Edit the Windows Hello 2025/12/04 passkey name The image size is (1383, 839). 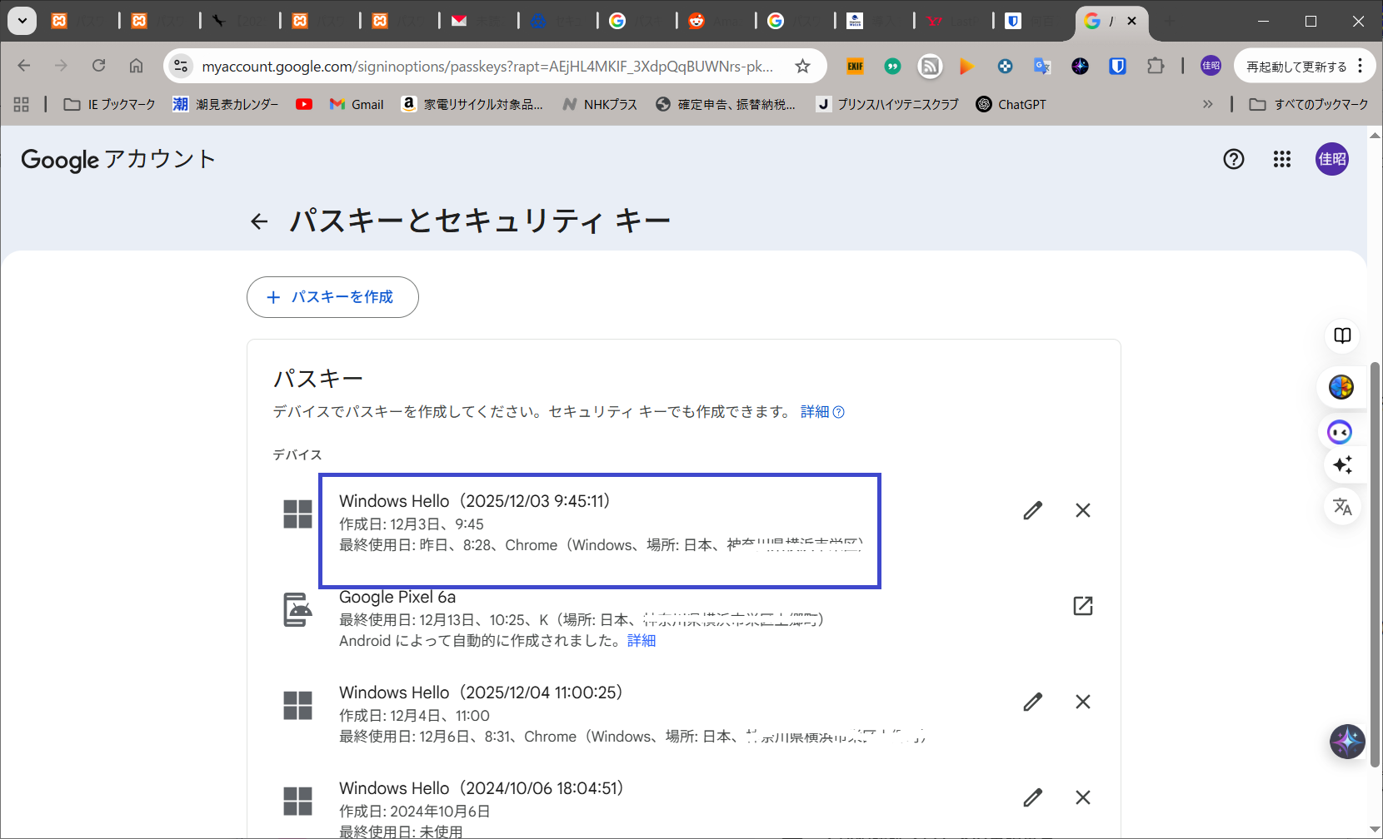(x=1032, y=702)
